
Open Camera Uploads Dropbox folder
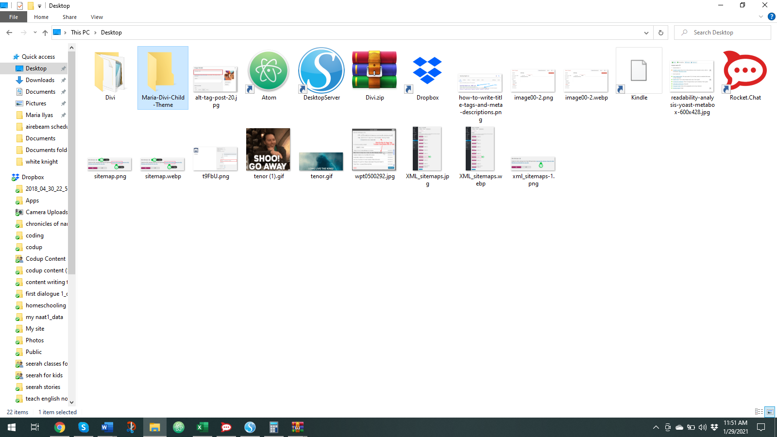tap(47, 212)
